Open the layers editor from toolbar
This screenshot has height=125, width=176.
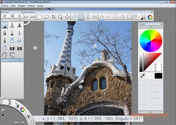136,17
